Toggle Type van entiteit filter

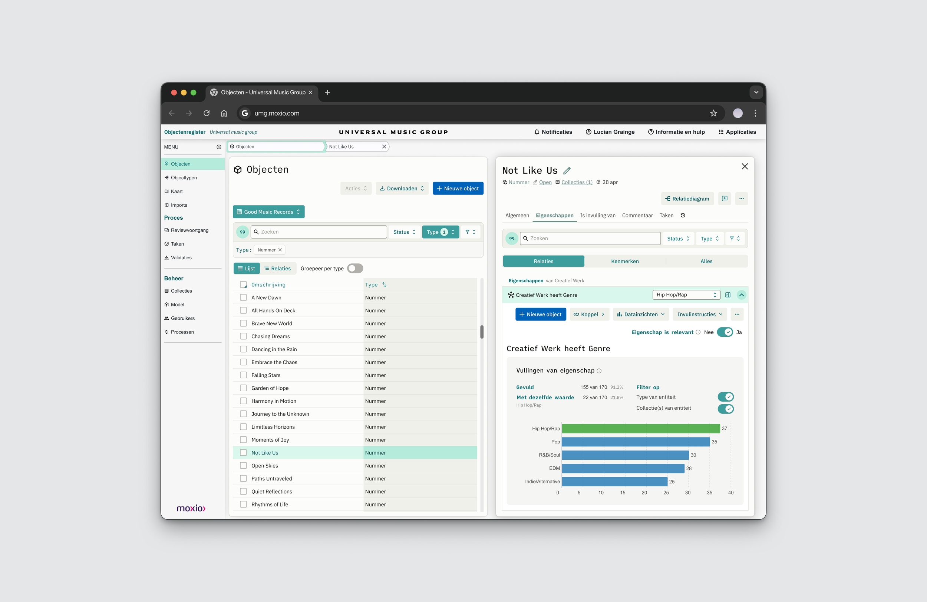[x=726, y=397]
